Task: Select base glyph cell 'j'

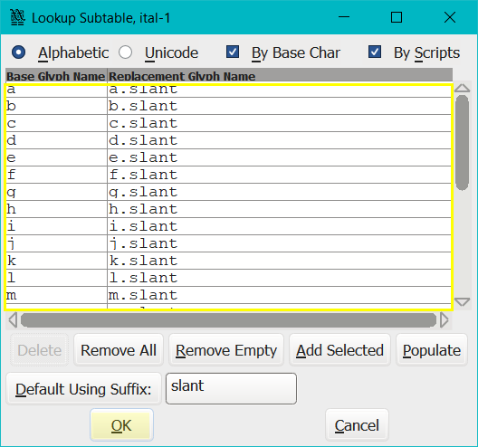Action: tap(56, 243)
